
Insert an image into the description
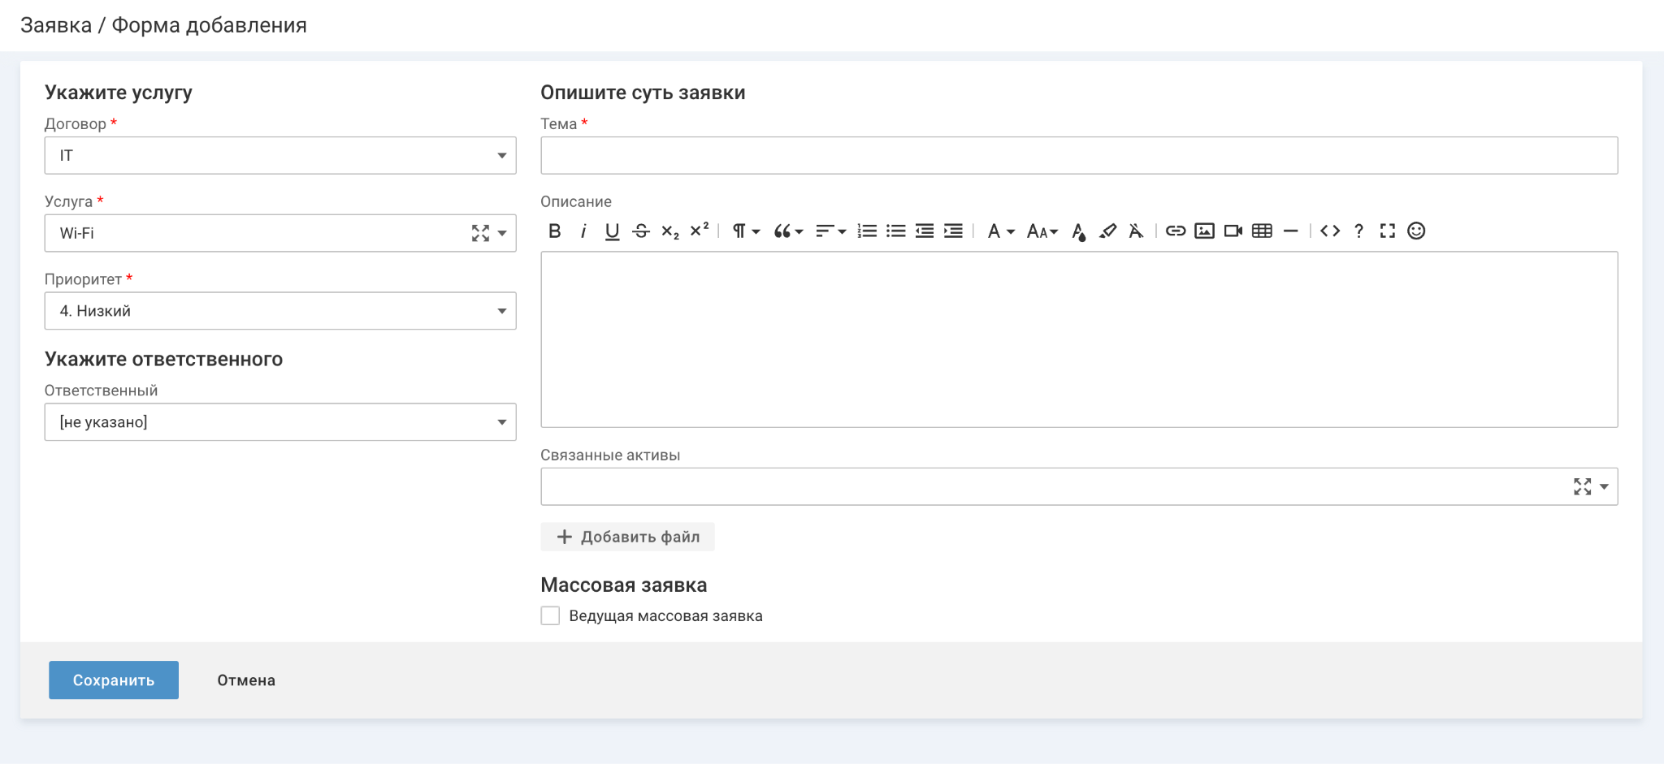coord(1204,231)
